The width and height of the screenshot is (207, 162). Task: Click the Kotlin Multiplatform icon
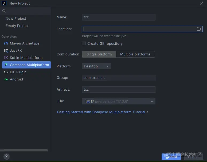point(6,58)
